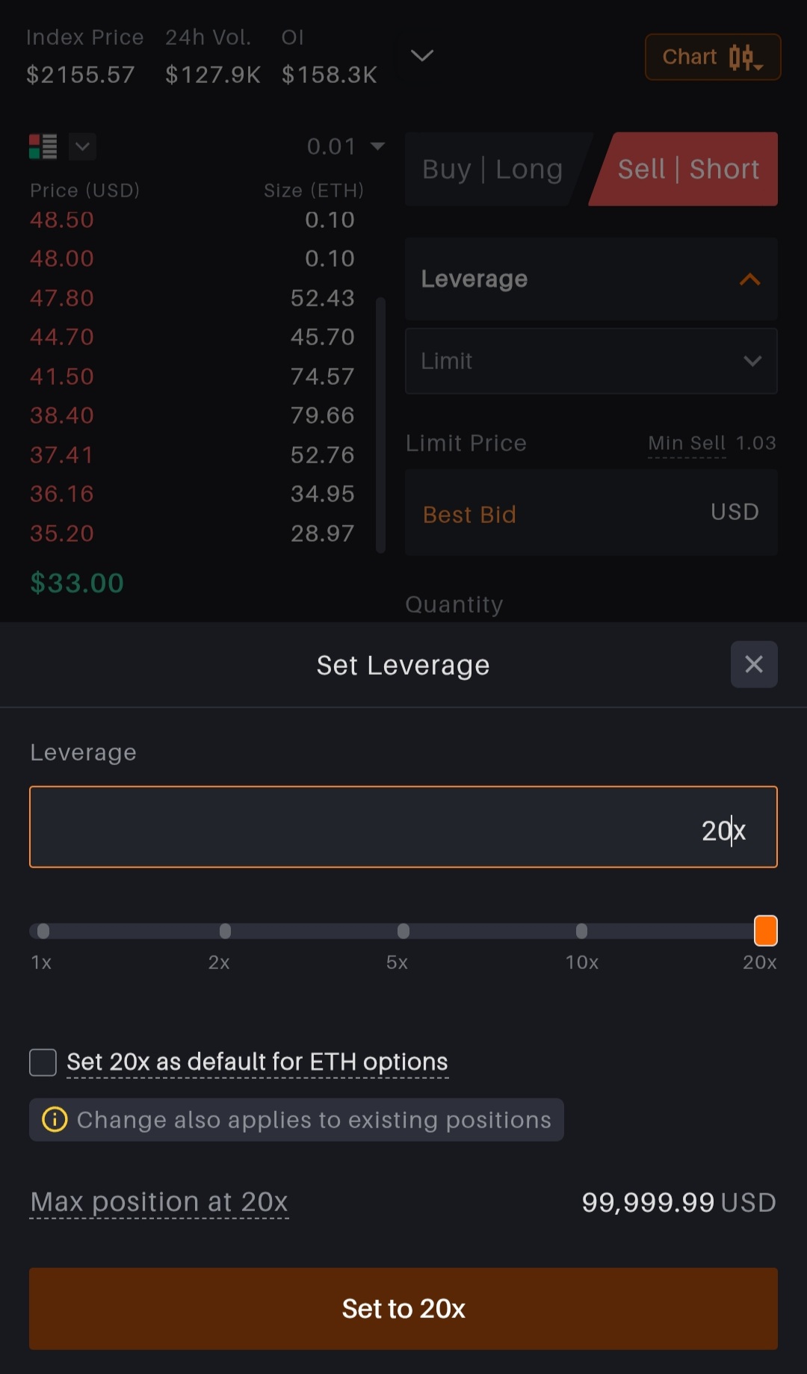Expand the index price details chevron
807x1374 pixels.
[422, 56]
